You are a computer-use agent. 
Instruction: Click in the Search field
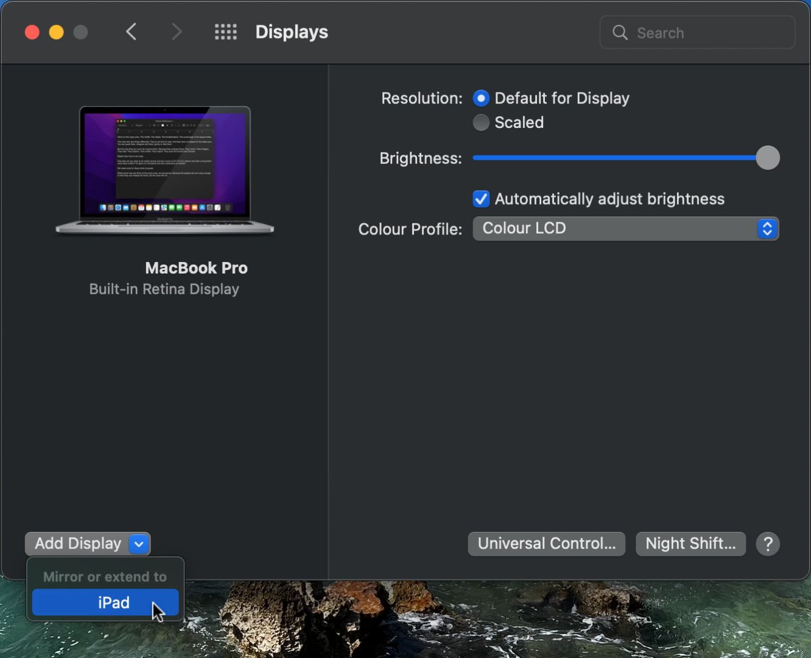pyautogui.click(x=698, y=32)
